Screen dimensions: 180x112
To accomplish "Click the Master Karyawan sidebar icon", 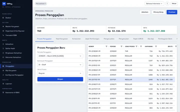I will tap(3, 27).
